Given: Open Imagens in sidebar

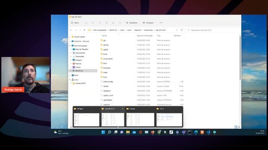Looking at the screenshot, I should tap(78, 60).
